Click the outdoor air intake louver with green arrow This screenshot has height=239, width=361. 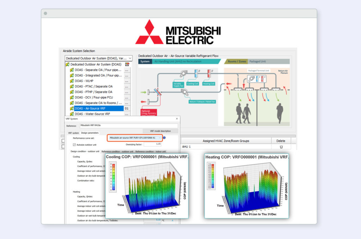[148, 92]
